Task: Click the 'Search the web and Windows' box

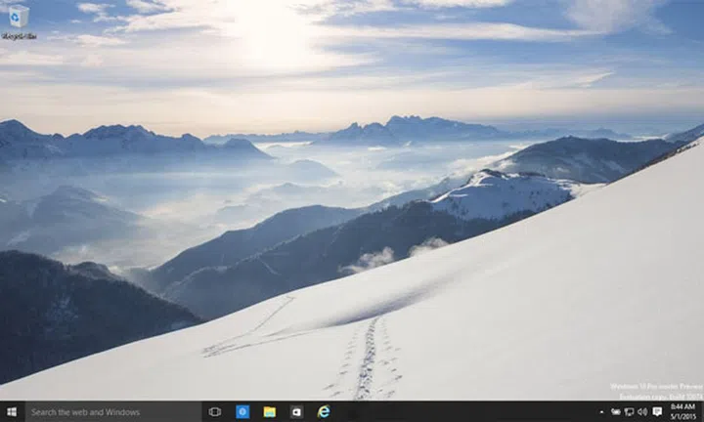Action: 112,412
